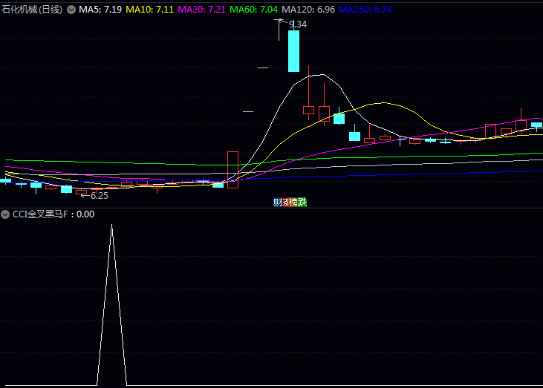Select the tall hollow red breakout candlestick
The width and height of the screenshot is (543, 388).
point(233,169)
